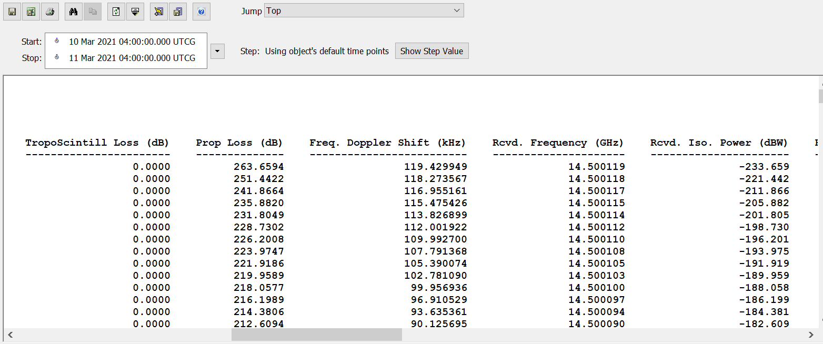Open the Jump dropdown showing Top
The width and height of the screenshot is (823, 344).
click(x=364, y=11)
